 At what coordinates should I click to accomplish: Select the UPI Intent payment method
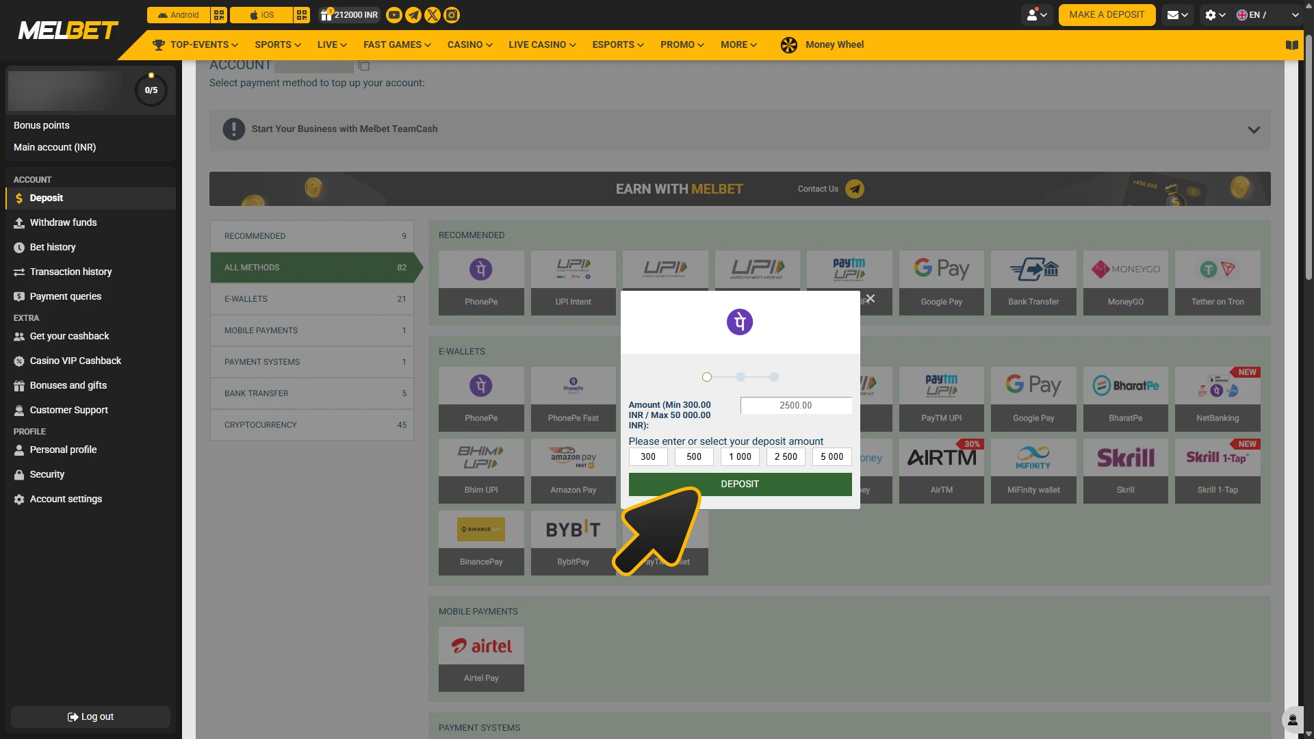(574, 283)
